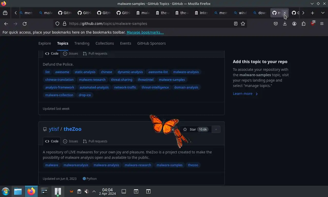Open the Star list dropdown for theZoo

pyautogui.click(x=216, y=130)
